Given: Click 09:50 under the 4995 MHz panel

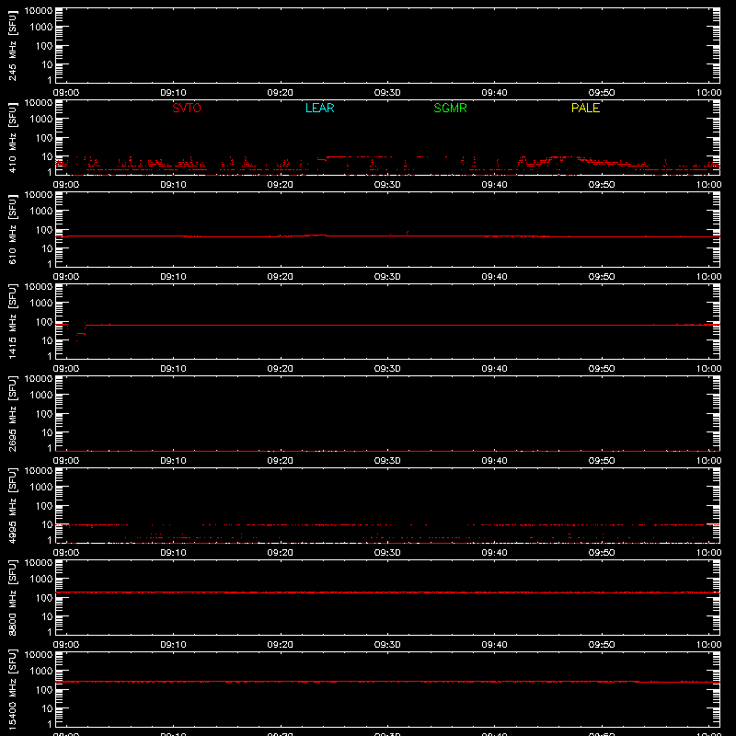Looking at the screenshot, I should click(602, 553).
